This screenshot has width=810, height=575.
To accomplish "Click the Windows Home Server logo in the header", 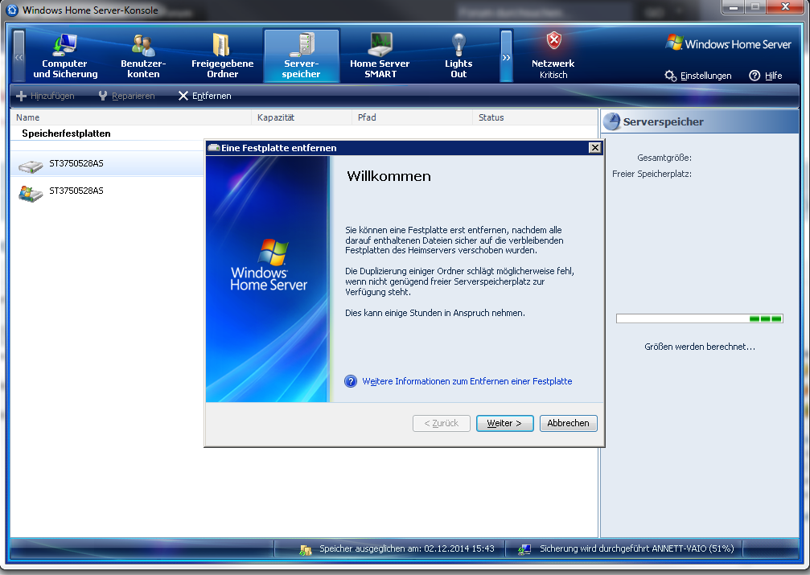I will [729, 43].
